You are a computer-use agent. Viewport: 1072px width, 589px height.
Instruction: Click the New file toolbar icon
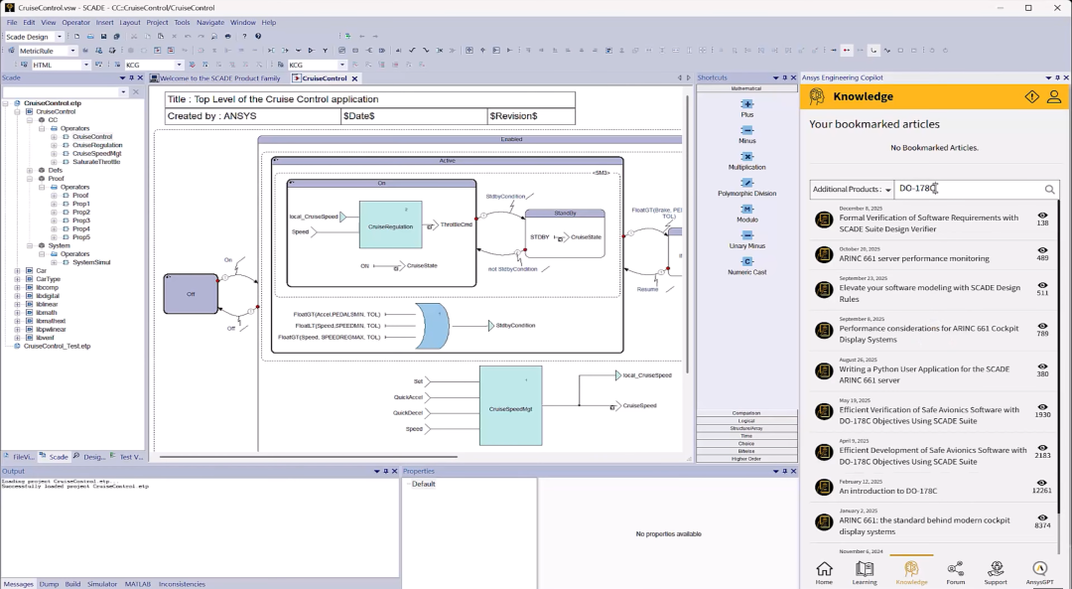coord(76,37)
